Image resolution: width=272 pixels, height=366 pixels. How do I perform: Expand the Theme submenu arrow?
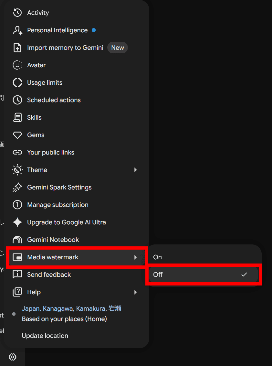tap(136, 170)
